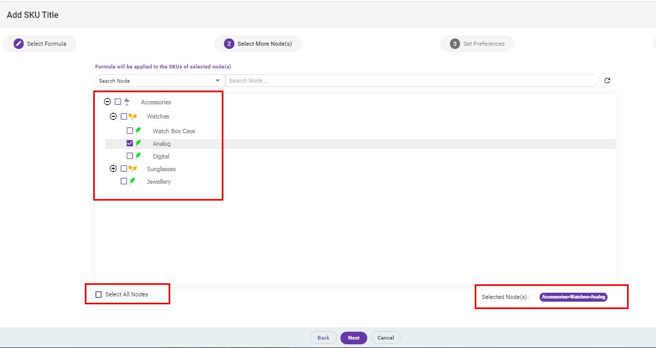Click the formula applied to SKUs notice

coord(163,67)
